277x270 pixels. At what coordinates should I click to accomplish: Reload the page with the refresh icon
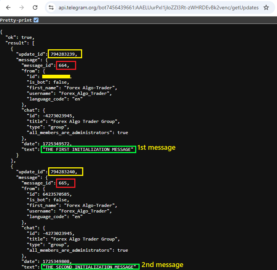point(35,7)
